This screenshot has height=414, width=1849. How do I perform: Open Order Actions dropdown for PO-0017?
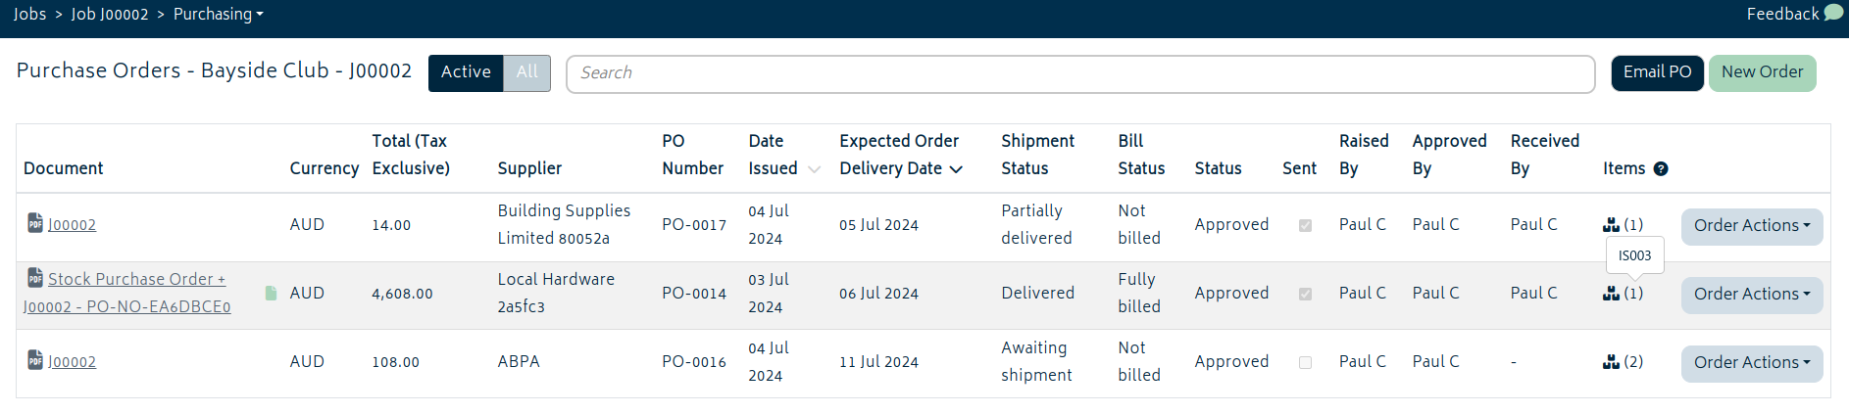(x=1752, y=226)
